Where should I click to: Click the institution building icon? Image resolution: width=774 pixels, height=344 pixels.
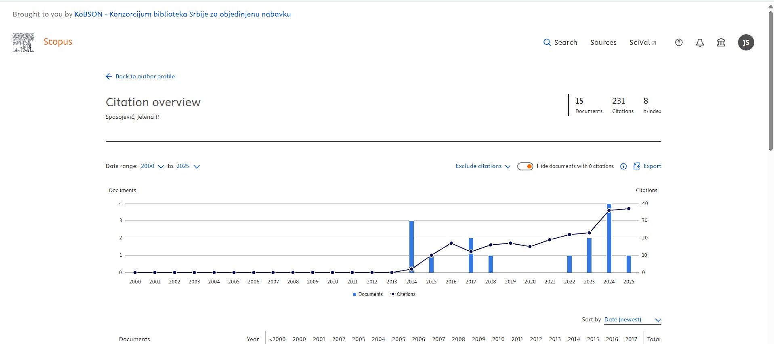[x=721, y=42]
